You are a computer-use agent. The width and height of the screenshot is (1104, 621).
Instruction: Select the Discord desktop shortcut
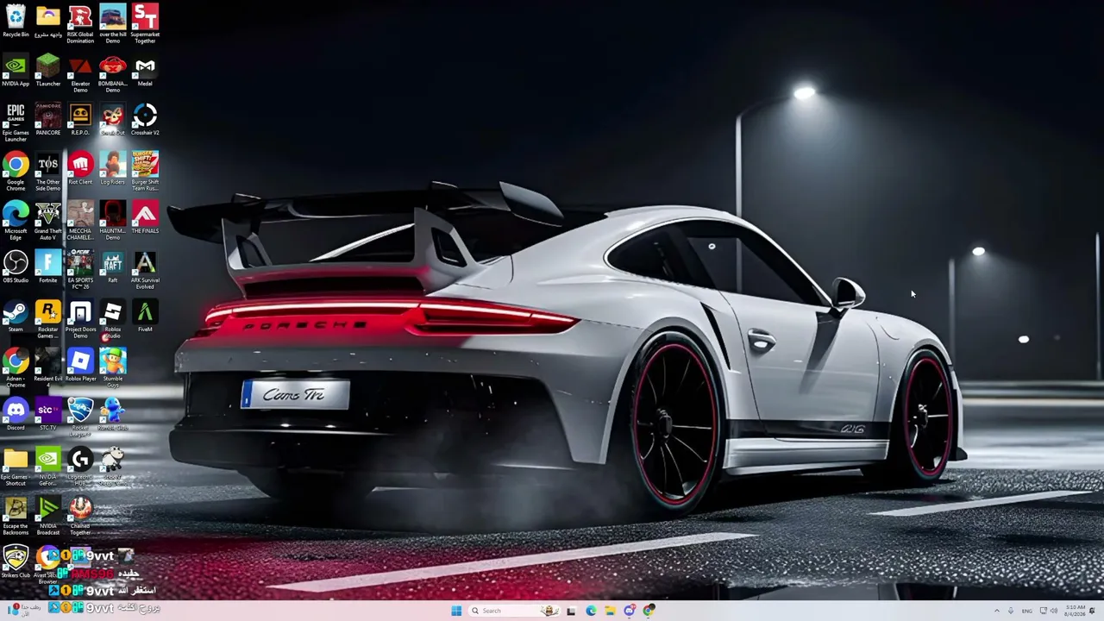click(16, 415)
